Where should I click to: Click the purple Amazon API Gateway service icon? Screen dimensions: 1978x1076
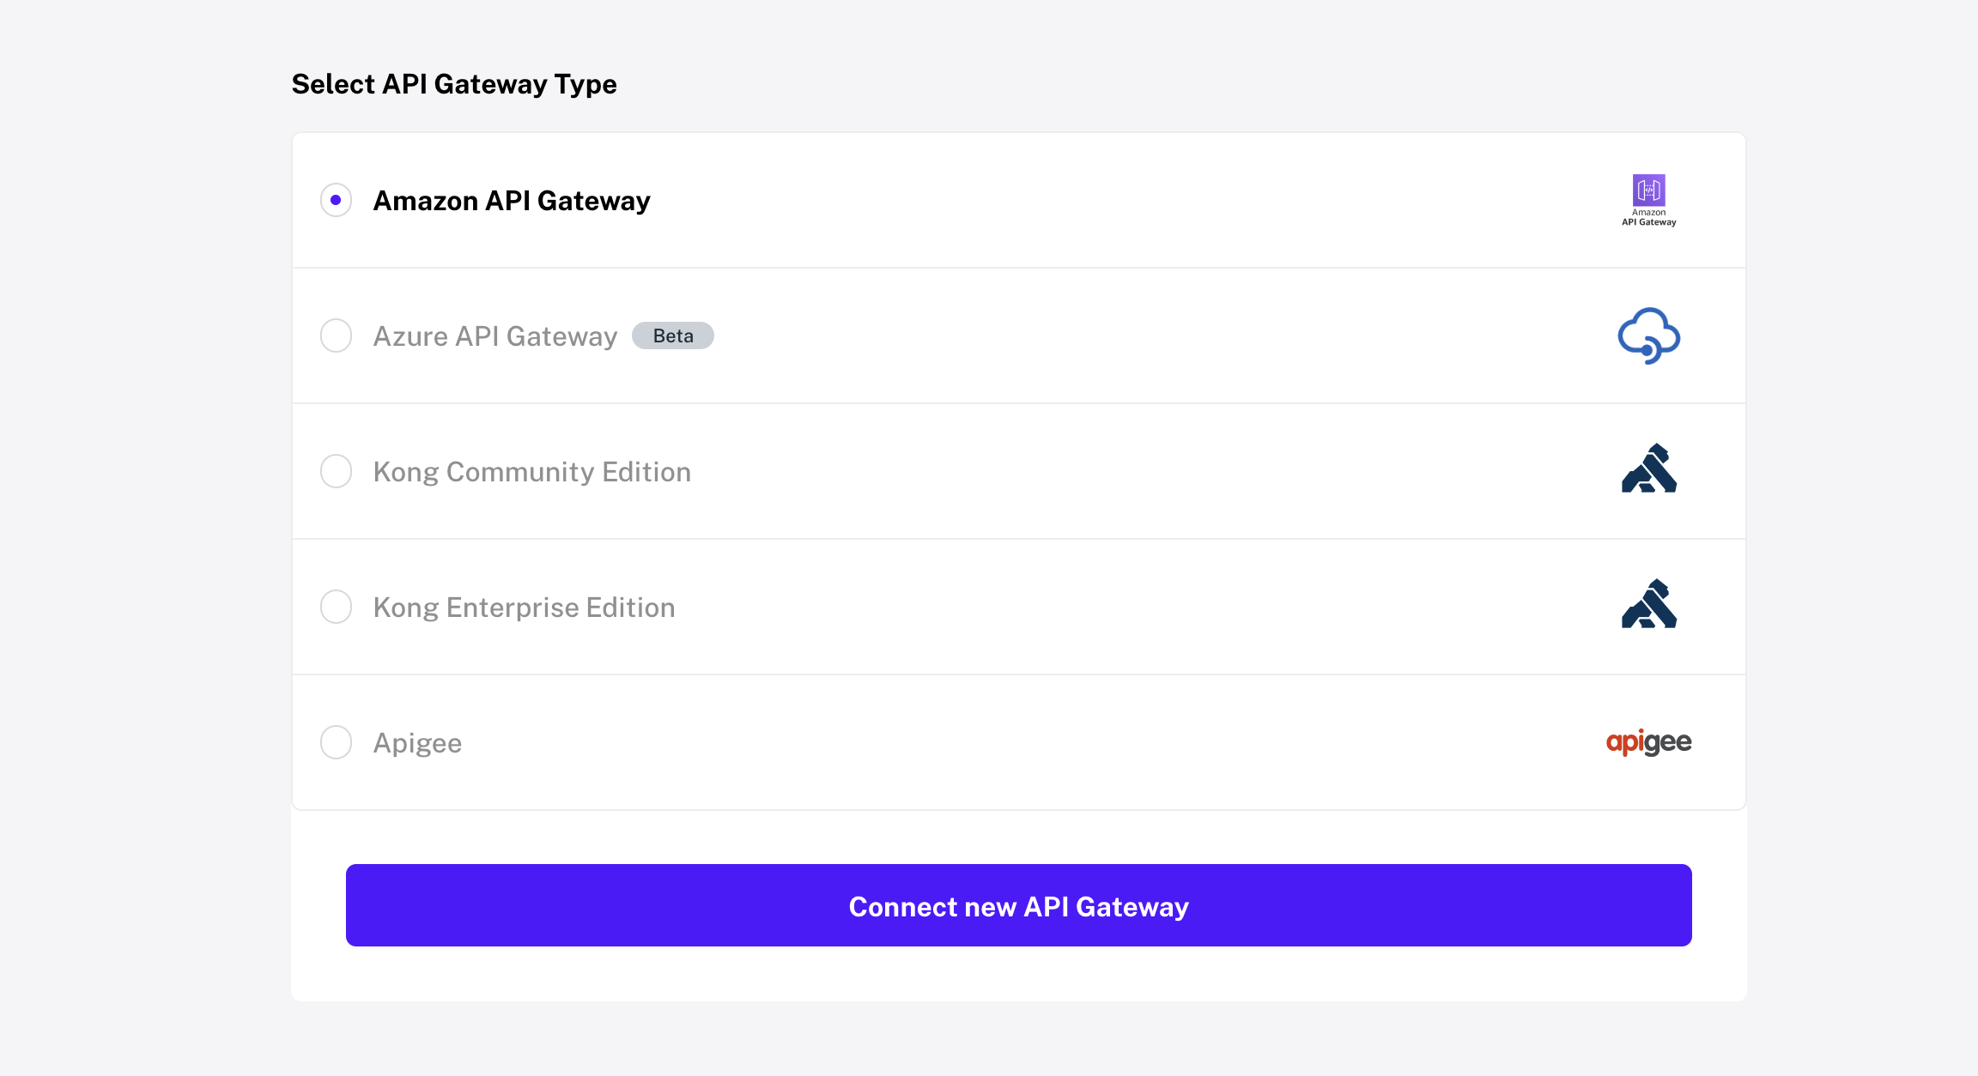click(x=1647, y=190)
